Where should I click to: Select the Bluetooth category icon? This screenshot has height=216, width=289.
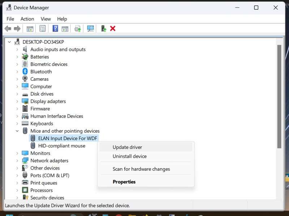pyautogui.click(x=25, y=71)
